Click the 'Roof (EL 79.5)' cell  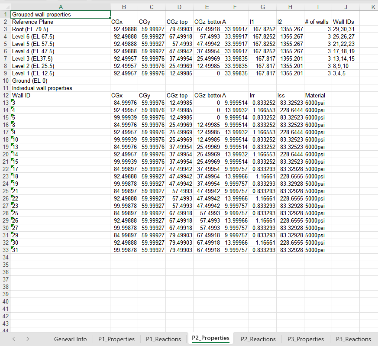(x=60, y=29)
